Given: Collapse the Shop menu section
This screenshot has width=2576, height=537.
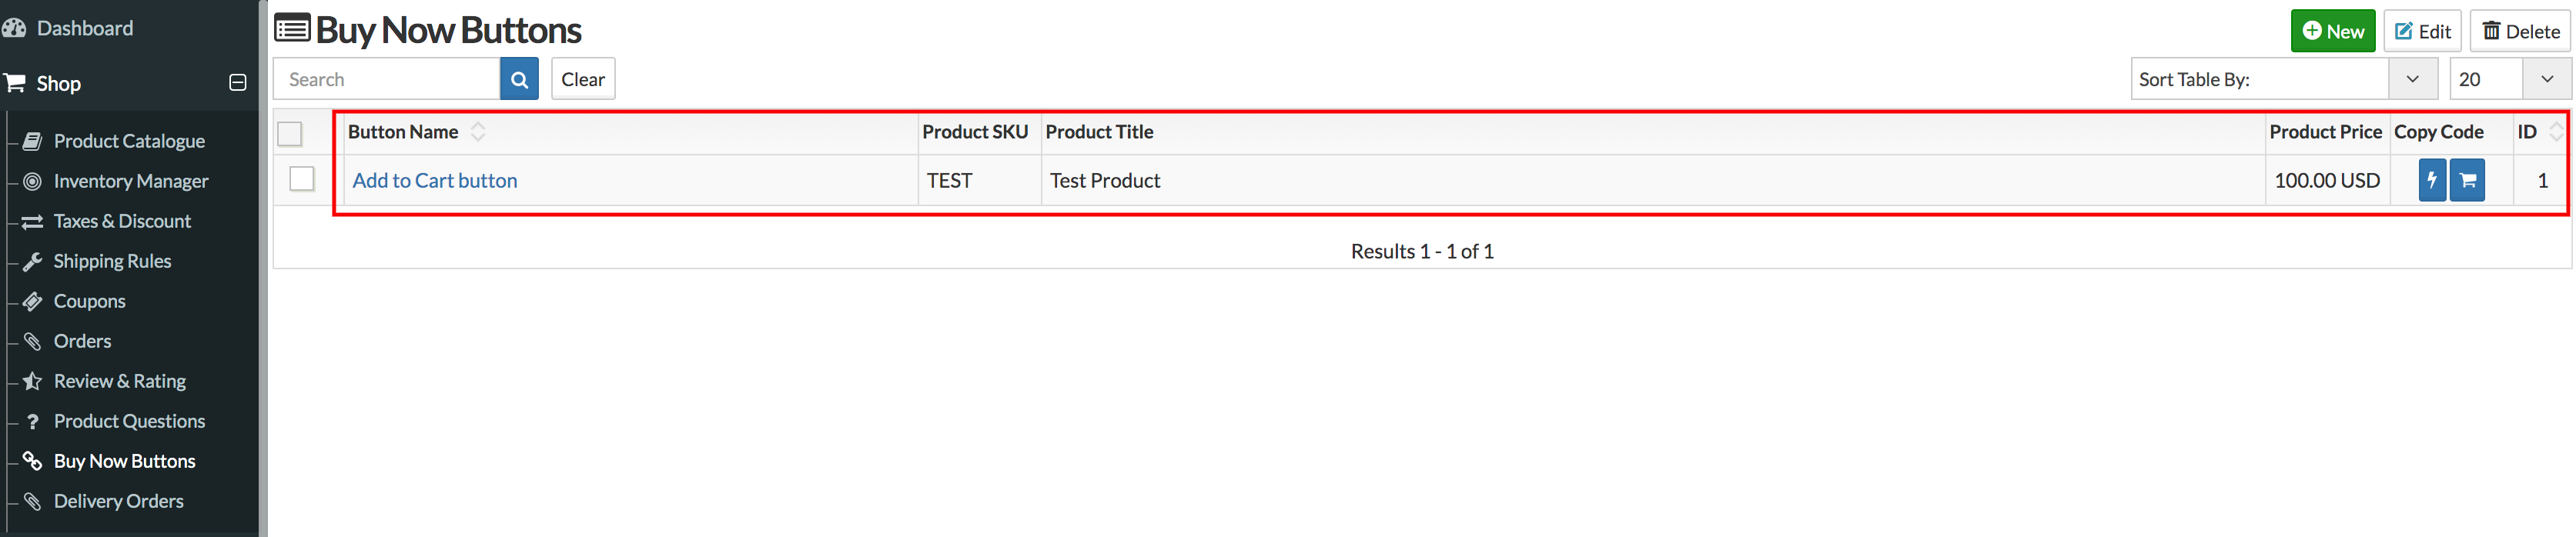Looking at the screenshot, I should 237,83.
